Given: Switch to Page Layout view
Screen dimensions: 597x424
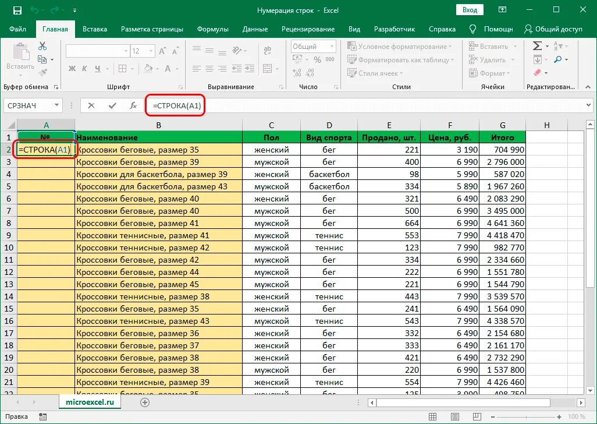Looking at the screenshot, I should click(454, 417).
